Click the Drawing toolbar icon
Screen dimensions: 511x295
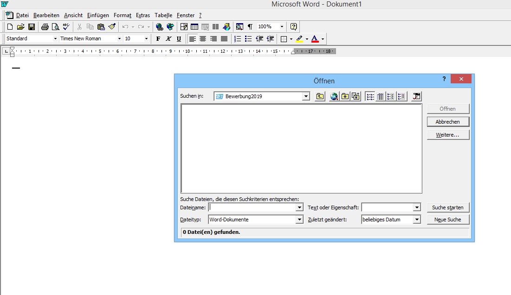click(x=226, y=27)
